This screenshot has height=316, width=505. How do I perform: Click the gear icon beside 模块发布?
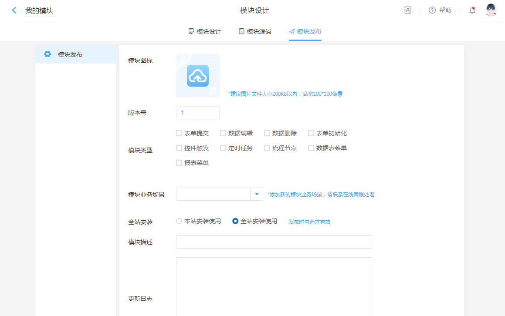pos(47,54)
